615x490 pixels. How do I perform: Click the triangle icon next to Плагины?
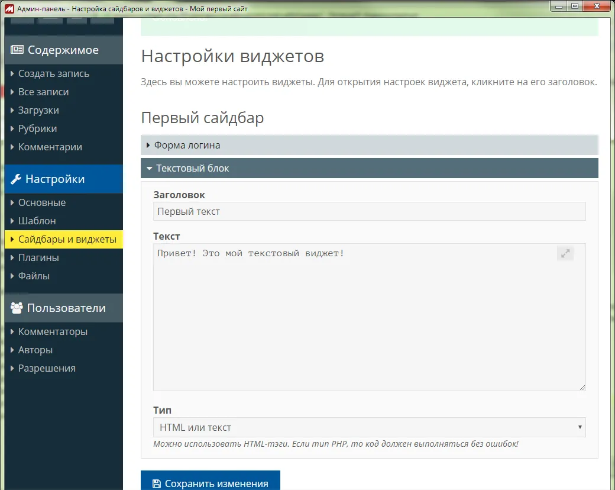point(11,257)
